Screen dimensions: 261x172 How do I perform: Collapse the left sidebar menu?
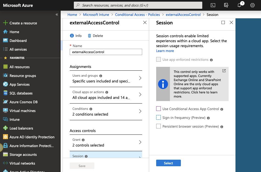[57, 15]
